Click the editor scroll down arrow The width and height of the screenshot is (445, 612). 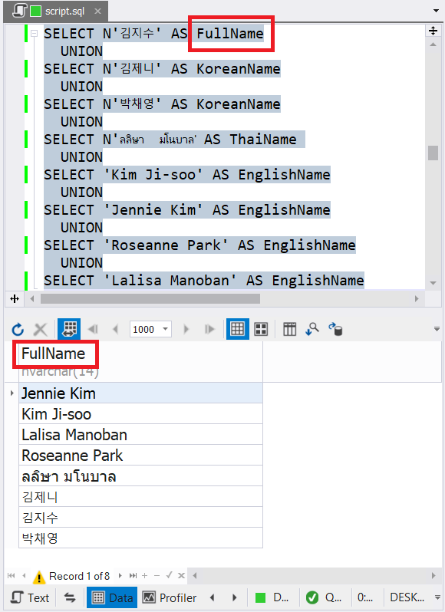point(433,283)
